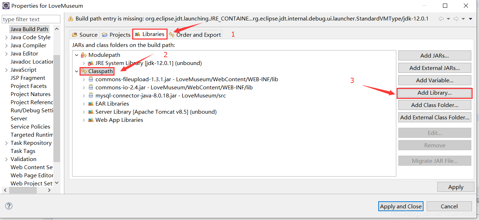Collapse the Modulepath tree node
This screenshot has width=479, height=220.
(77, 55)
